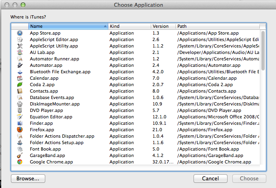Click the /Applications/GarageBand.app path
This screenshot has height=188, width=276.
(x=210, y=155)
